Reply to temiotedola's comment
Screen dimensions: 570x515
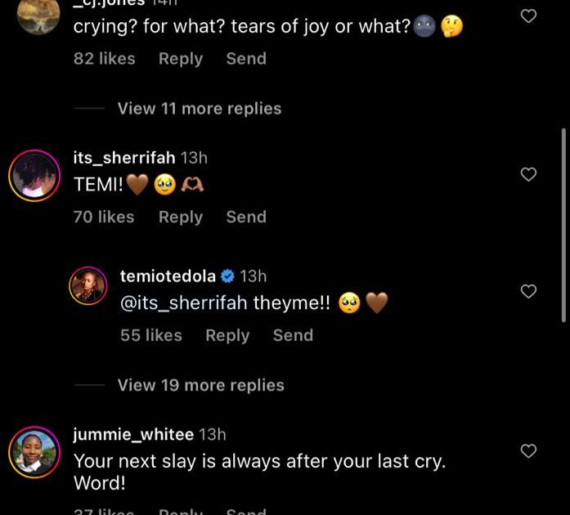(x=227, y=335)
